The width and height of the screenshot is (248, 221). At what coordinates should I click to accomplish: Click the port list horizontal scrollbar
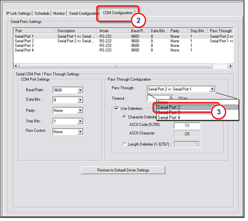coord(116,66)
